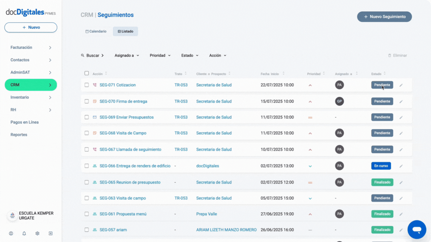Click the phone icon of SEG-071 Cotizacion
The height and width of the screenshot is (242, 431).
pos(95,85)
